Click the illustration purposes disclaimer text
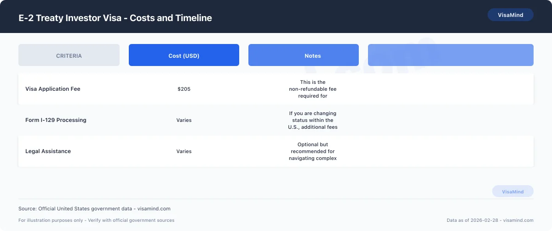 pyautogui.click(x=96, y=220)
